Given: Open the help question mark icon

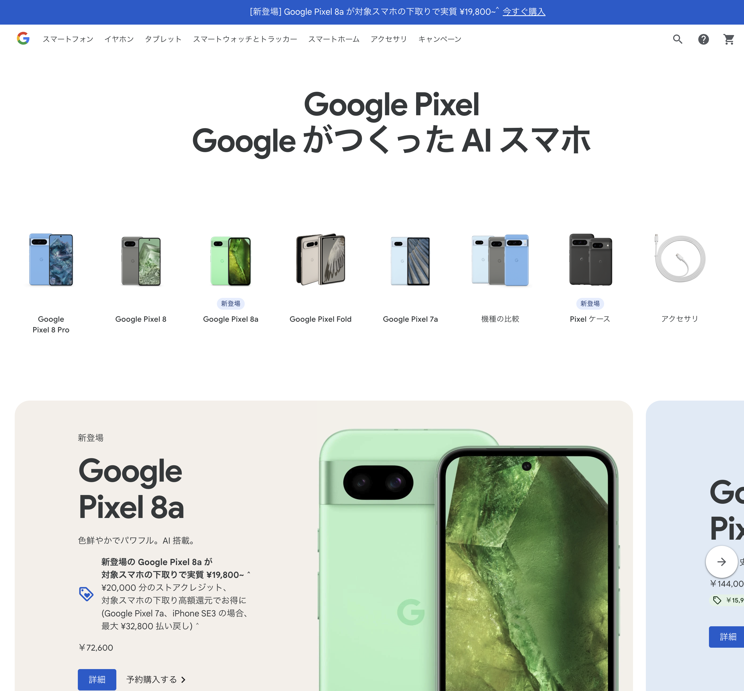Looking at the screenshot, I should 703,39.
